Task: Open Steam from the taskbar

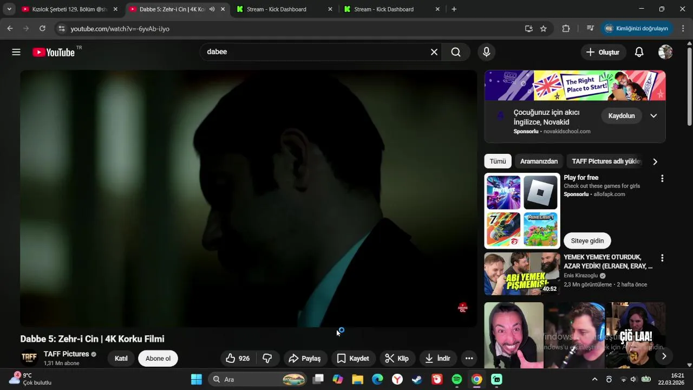Action: [x=417, y=379]
